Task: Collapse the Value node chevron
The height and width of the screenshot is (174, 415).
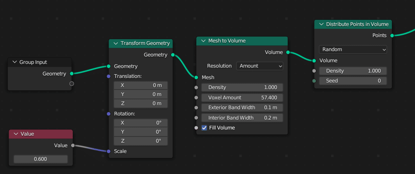Action: click(x=16, y=134)
